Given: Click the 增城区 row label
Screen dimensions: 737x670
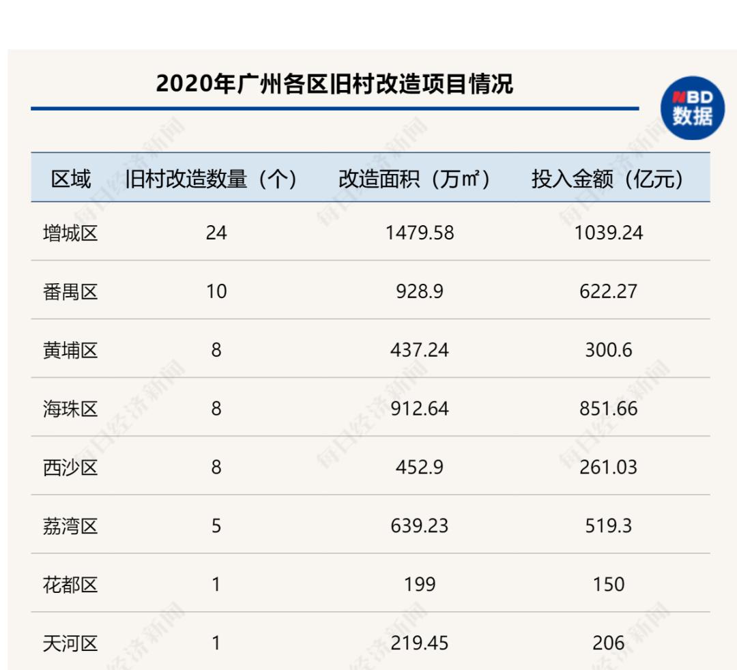Looking at the screenshot, I should coord(70,233).
